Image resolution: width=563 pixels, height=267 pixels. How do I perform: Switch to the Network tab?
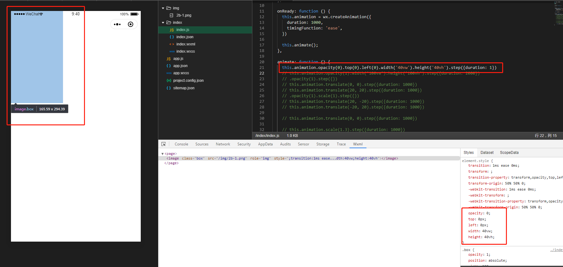coord(223,144)
